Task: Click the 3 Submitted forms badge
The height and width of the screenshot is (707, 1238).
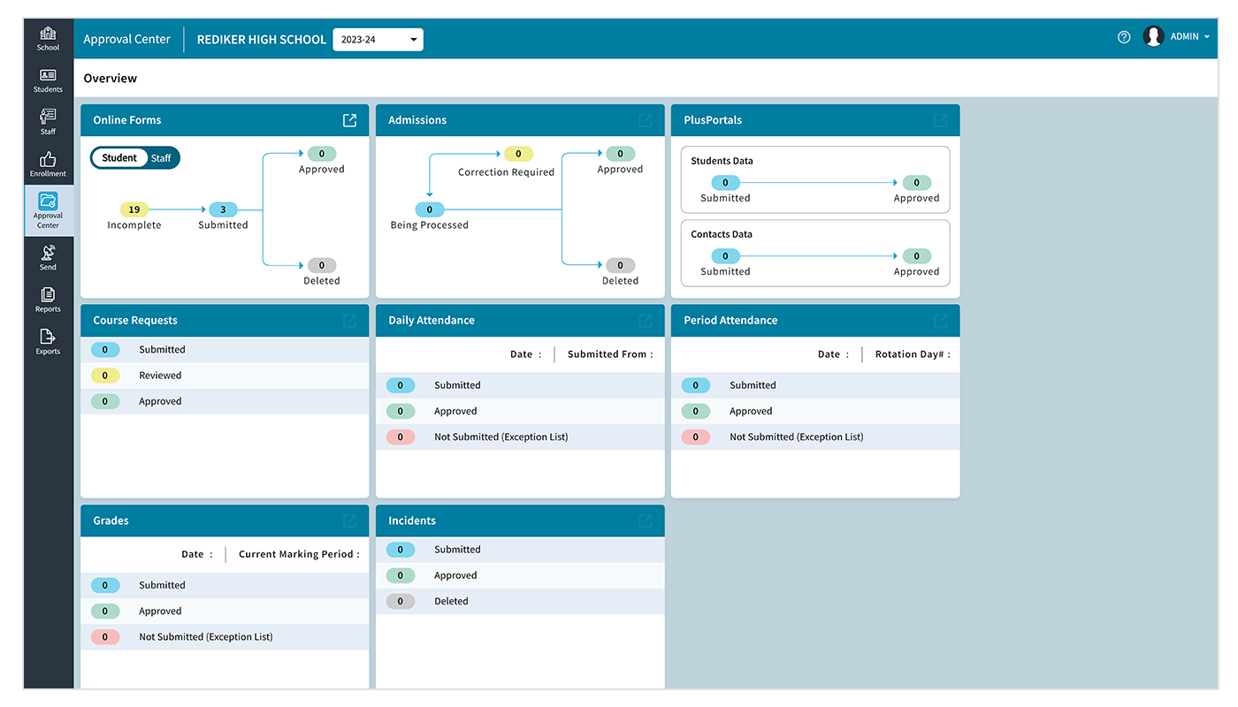Action: coord(223,209)
